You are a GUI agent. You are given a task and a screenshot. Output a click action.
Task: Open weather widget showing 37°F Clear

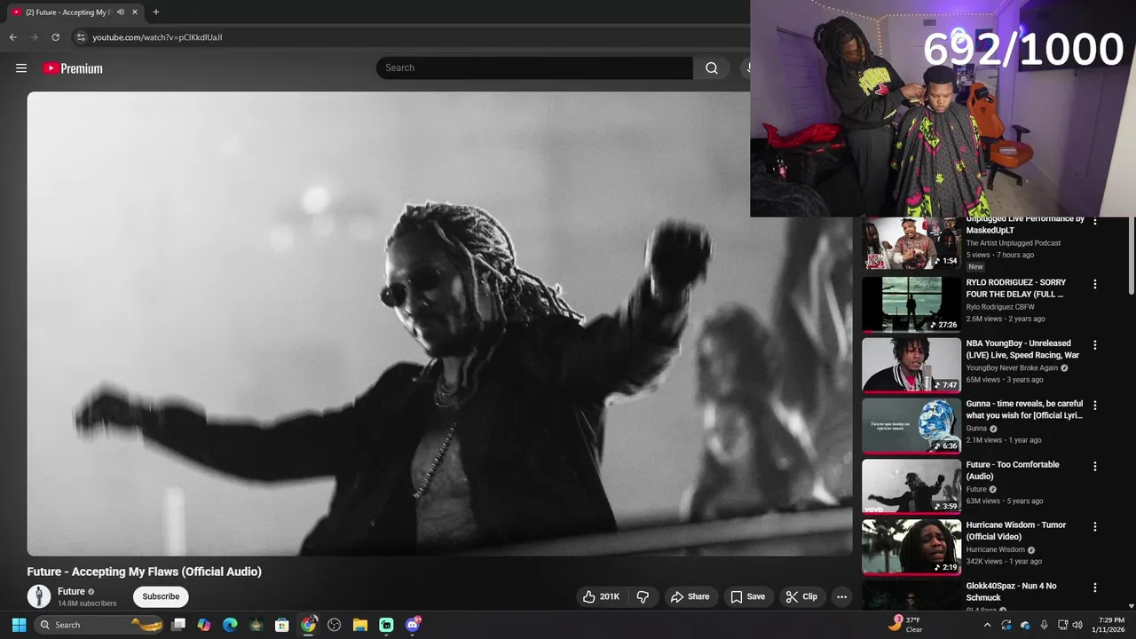coord(907,625)
